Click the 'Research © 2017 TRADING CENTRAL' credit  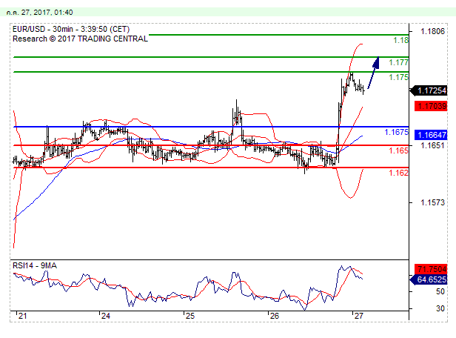[80, 39]
